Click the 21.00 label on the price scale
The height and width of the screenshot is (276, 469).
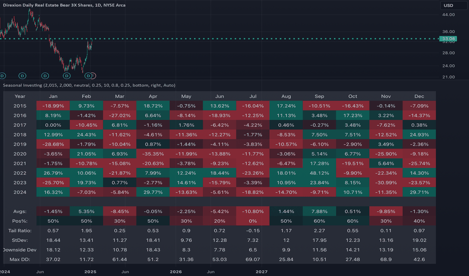point(448,77)
